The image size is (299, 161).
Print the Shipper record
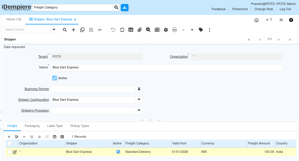coord(175,30)
